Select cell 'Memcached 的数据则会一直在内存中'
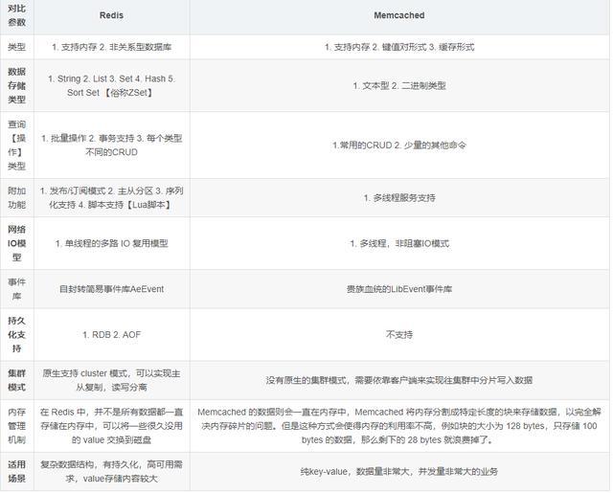Image resolution: width=613 pixels, height=493 pixels. [x=399, y=426]
